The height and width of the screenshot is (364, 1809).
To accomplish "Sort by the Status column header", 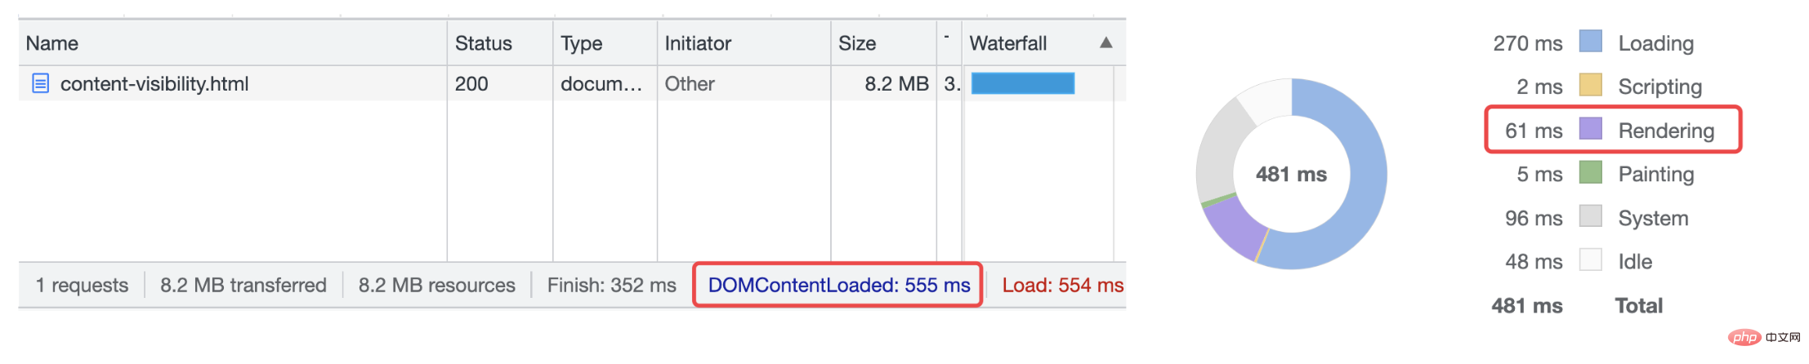I will pyautogui.click(x=483, y=43).
